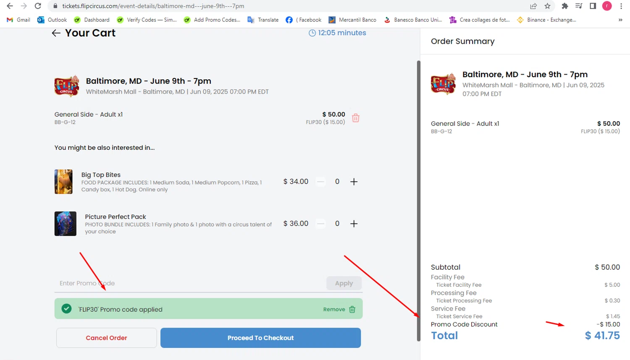Click the Cancel Order button
Screen dimensions: 630x360
coord(107,338)
